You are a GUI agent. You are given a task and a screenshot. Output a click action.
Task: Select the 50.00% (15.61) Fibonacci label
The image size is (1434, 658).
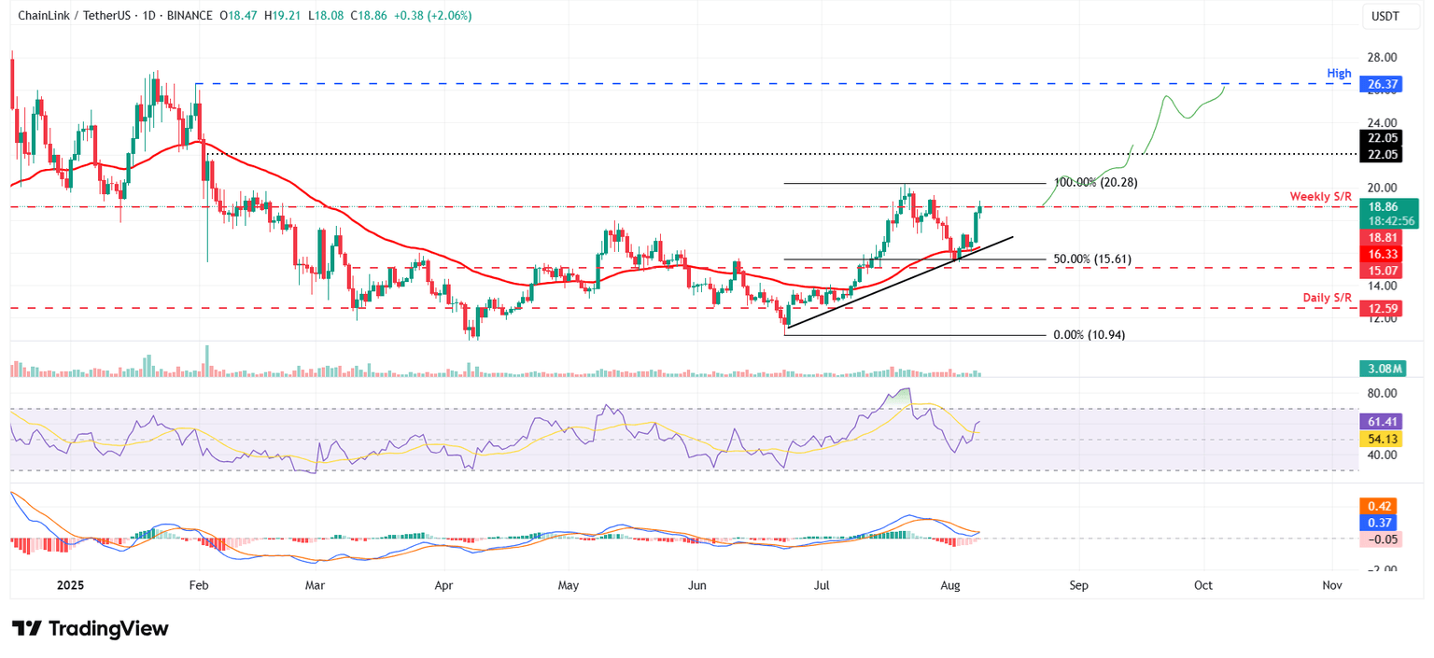pyautogui.click(x=1092, y=259)
